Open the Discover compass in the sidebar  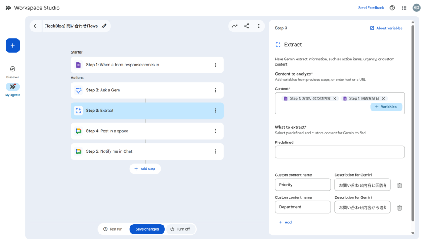point(13,69)
